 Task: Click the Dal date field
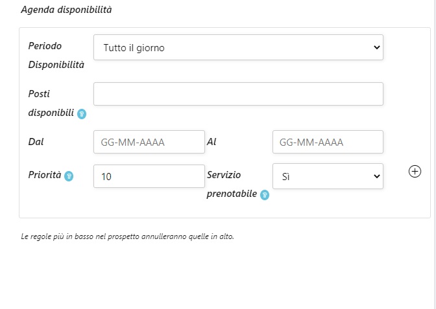[x=149, y=142]
